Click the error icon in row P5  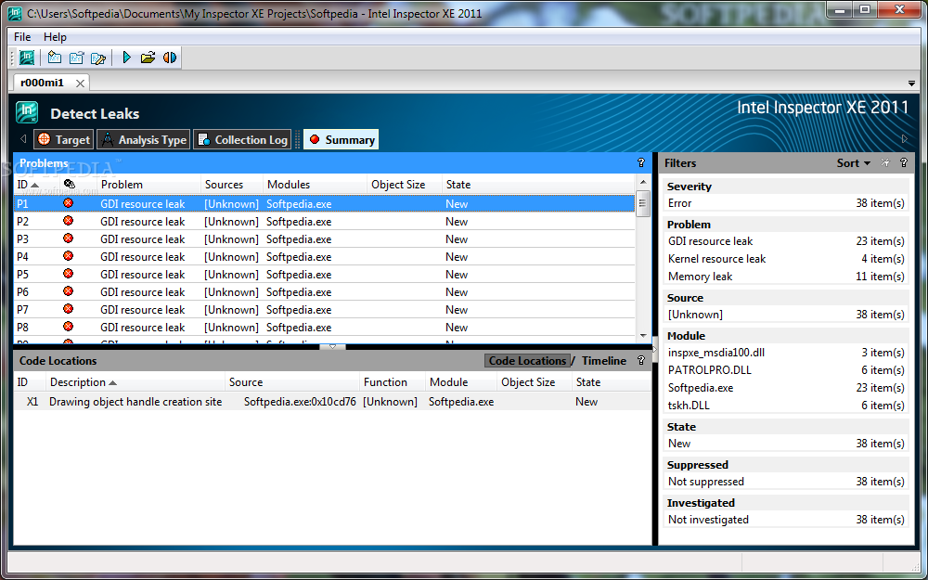click(x=68, y=274)
